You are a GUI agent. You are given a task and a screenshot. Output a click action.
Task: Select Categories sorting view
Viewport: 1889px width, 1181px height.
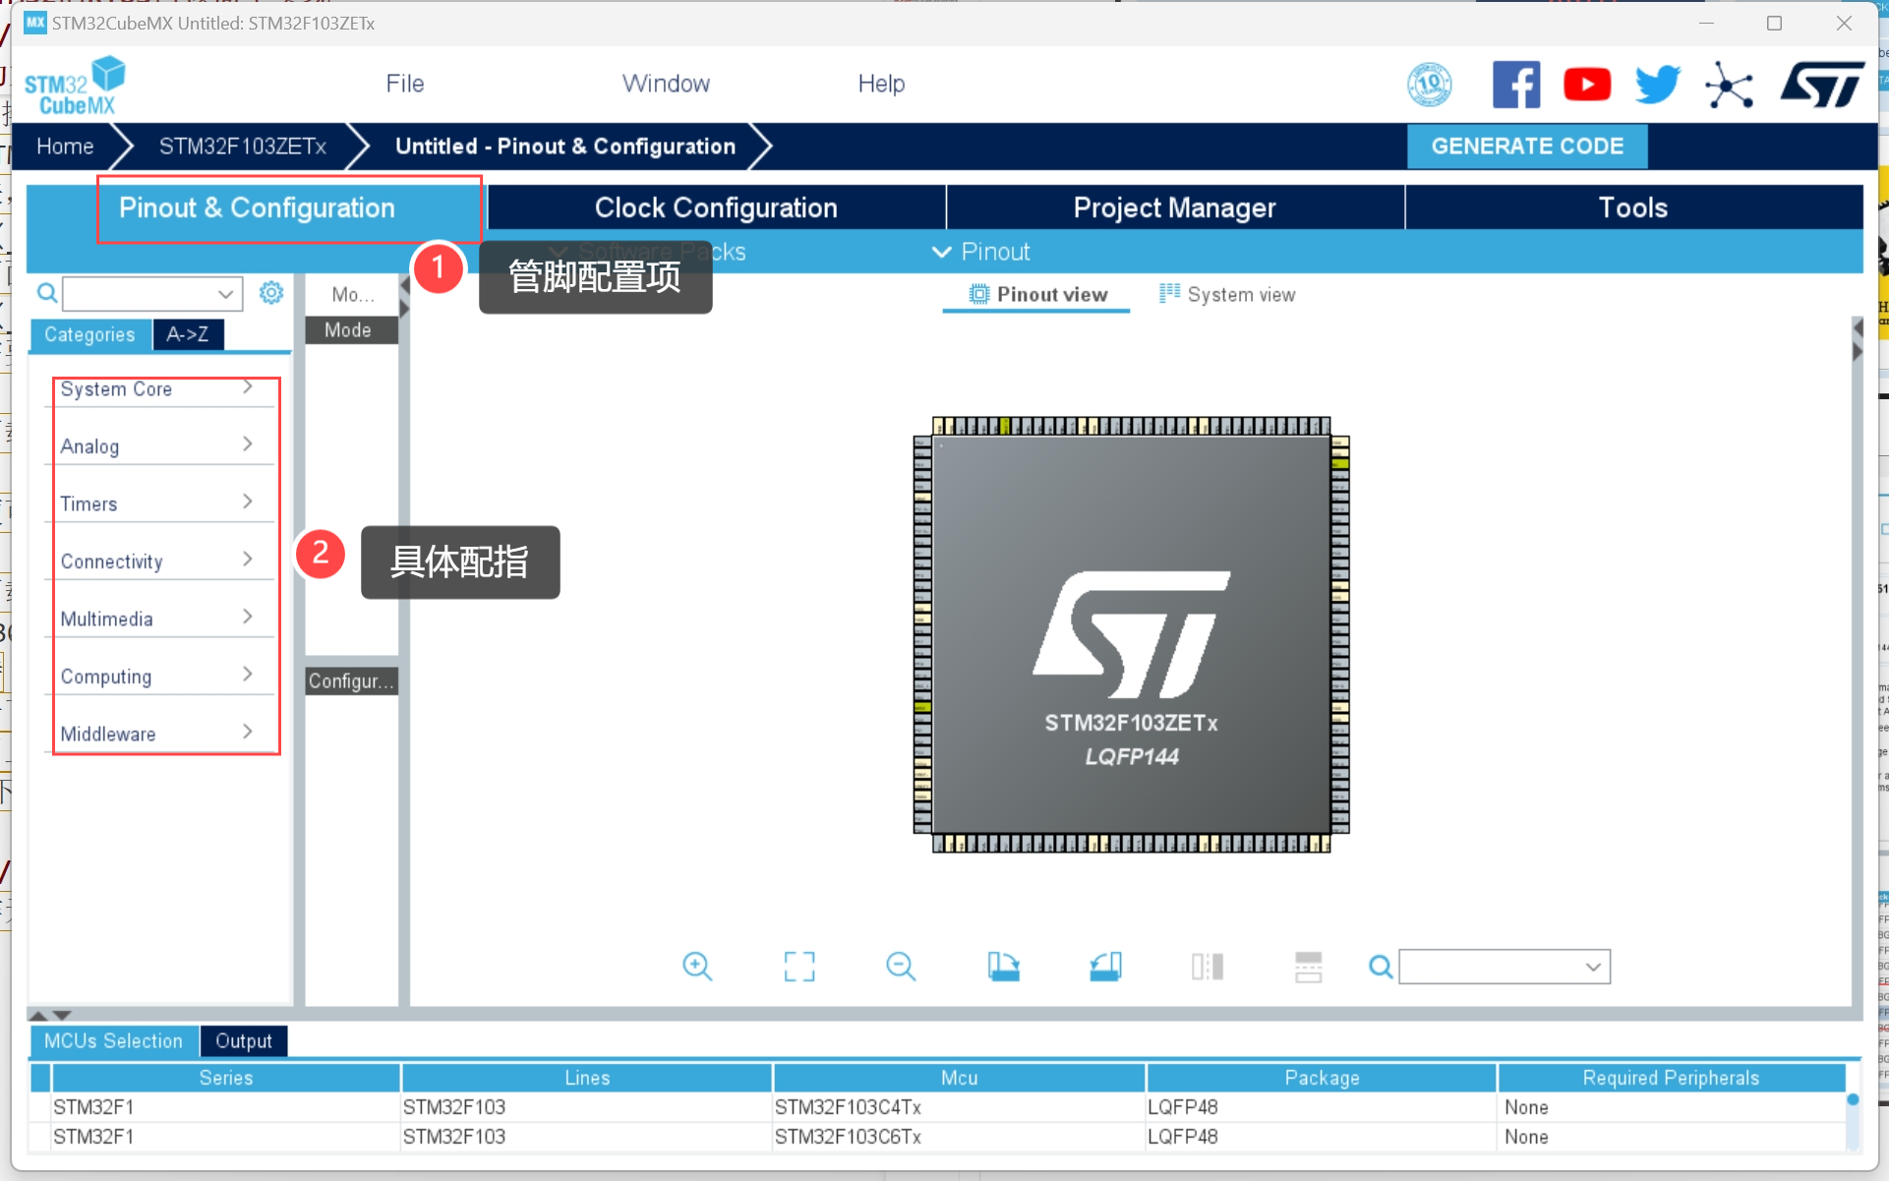point(89,334)
